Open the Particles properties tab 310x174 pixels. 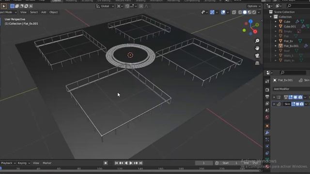pos(267,140)
